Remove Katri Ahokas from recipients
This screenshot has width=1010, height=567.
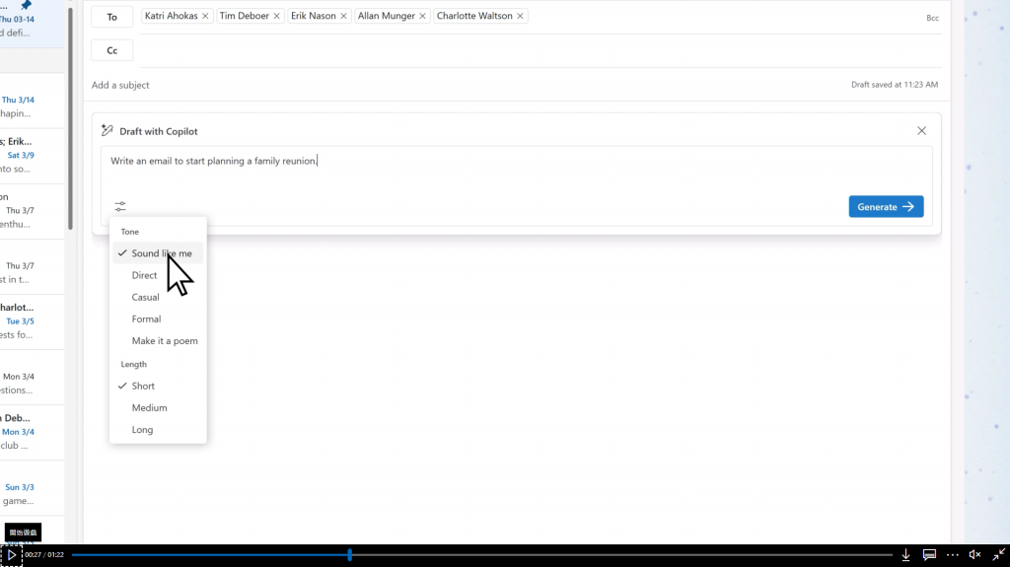point(205,16)
